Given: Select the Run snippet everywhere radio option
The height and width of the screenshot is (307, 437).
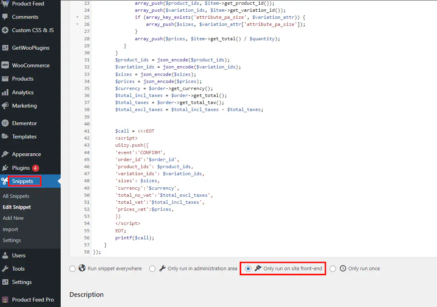Looking at the screenshot, I should pos(72,269).
